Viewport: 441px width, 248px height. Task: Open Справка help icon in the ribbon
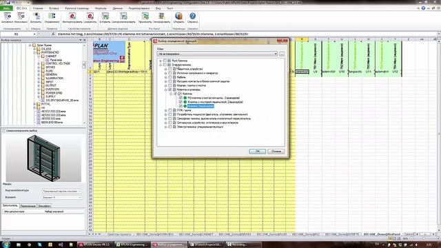coord(193,16)
